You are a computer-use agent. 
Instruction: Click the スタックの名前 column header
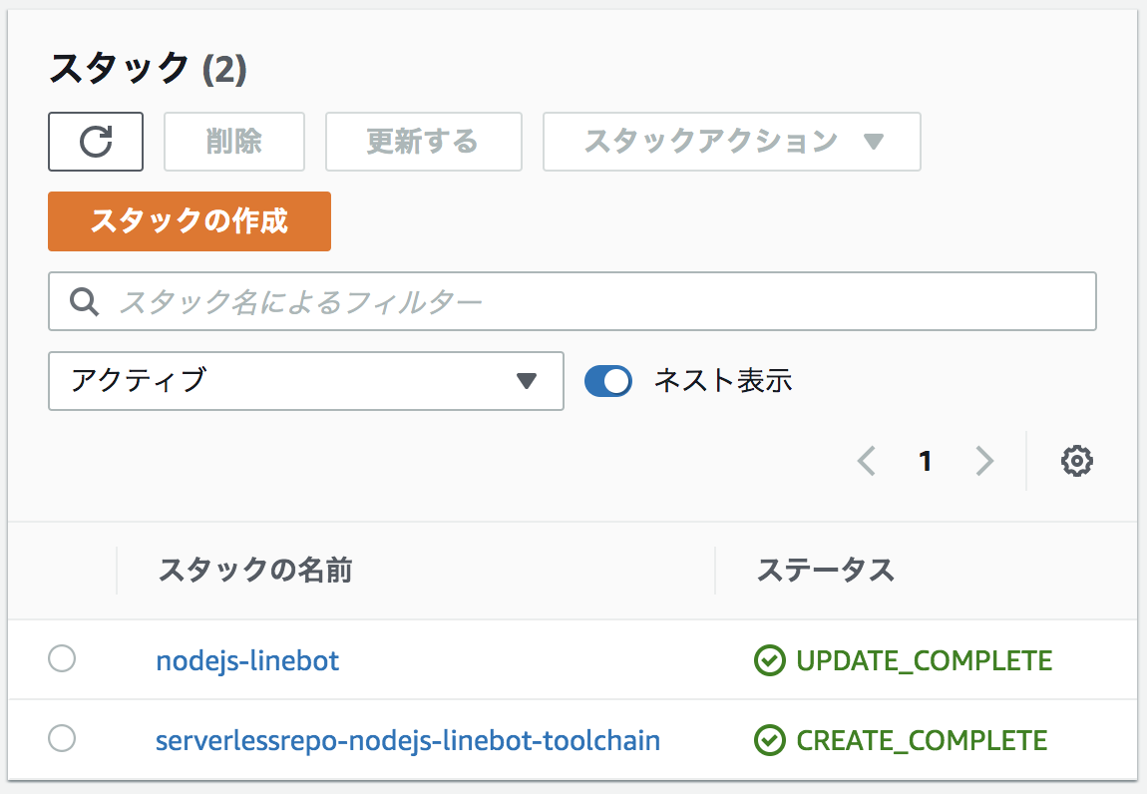[x=255, y=571]
